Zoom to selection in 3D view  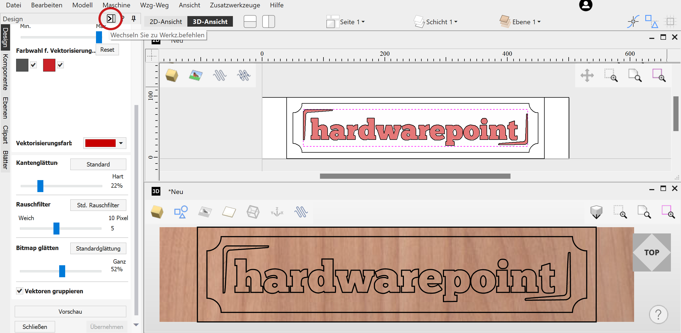coord(668,212)
